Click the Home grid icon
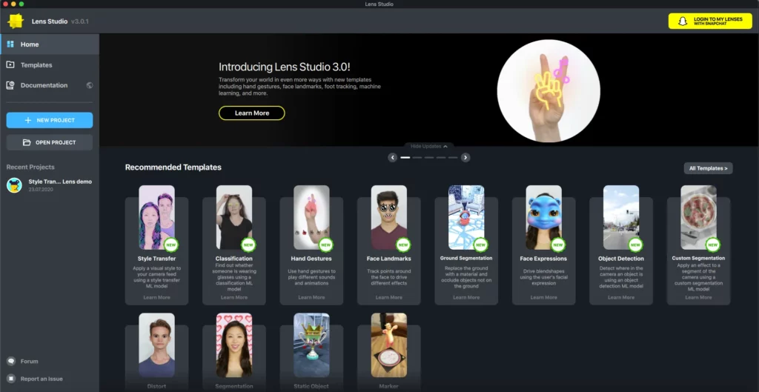The image size is (759, 392). [10, 44]
